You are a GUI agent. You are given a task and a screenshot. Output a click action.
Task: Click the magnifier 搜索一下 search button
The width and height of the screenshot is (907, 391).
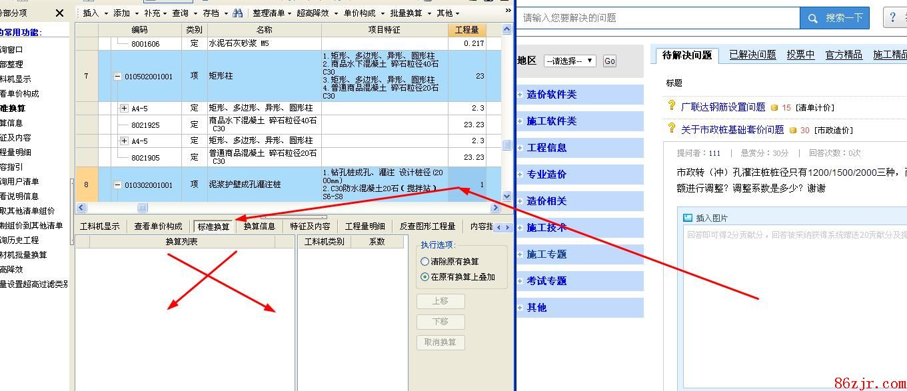pos(835,18)
